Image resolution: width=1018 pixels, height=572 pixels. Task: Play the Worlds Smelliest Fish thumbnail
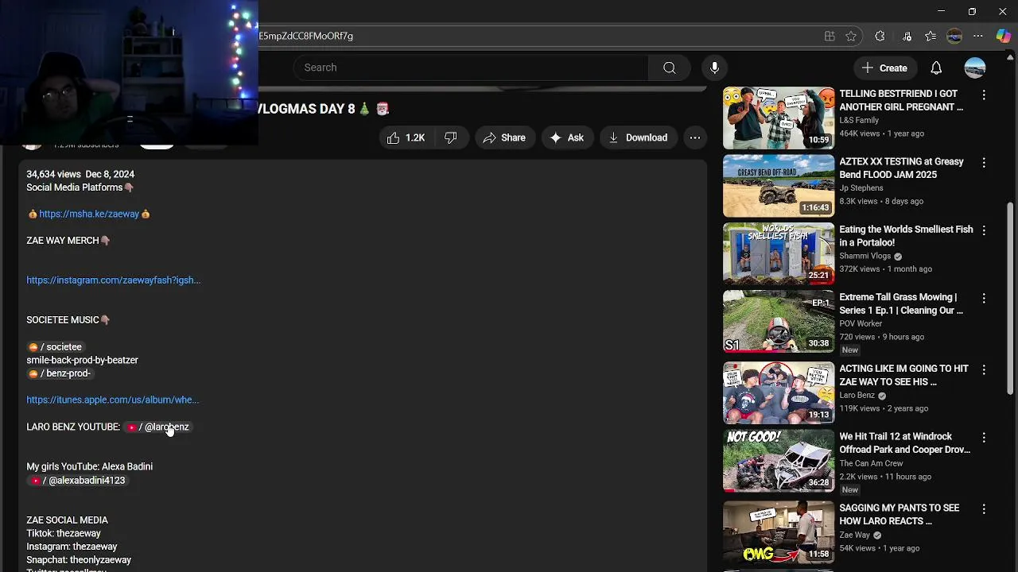779,253
